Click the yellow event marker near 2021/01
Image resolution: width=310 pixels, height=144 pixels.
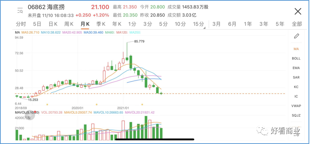[142, 104]
